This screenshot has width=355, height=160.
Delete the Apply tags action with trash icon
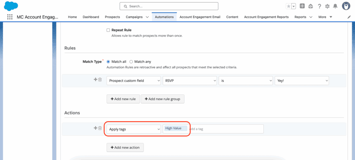pos(100,128)
